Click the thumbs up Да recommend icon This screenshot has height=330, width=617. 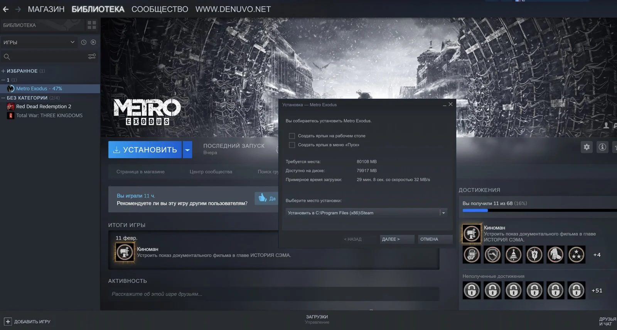coord(263,198)
